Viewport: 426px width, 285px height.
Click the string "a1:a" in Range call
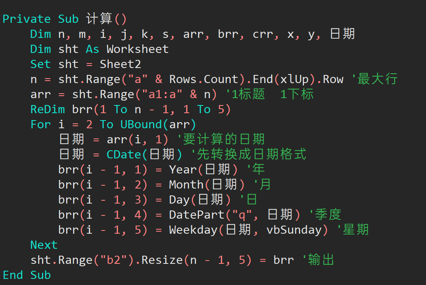[x=162, y=94]
